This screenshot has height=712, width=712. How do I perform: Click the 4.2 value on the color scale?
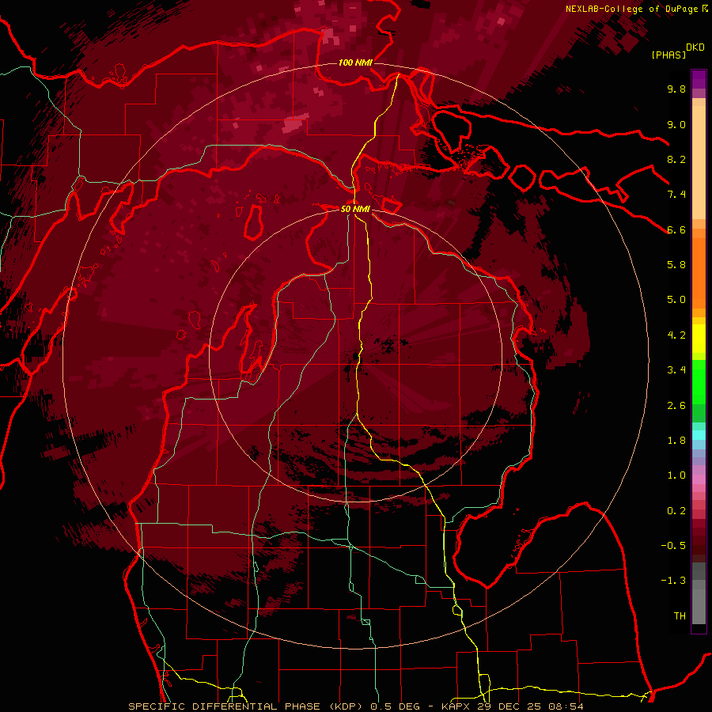676,335
